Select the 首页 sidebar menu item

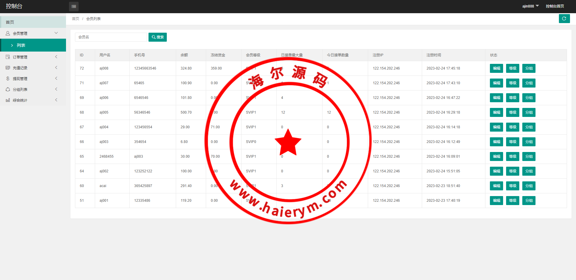(33, 22)
